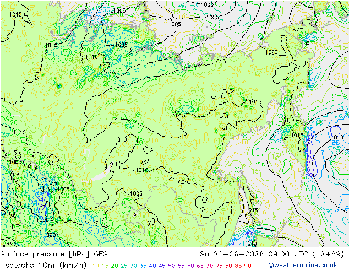Click the blue isotach legend value 40
The height and width of the screenshot is (270, 349).
tap(152, 266)
